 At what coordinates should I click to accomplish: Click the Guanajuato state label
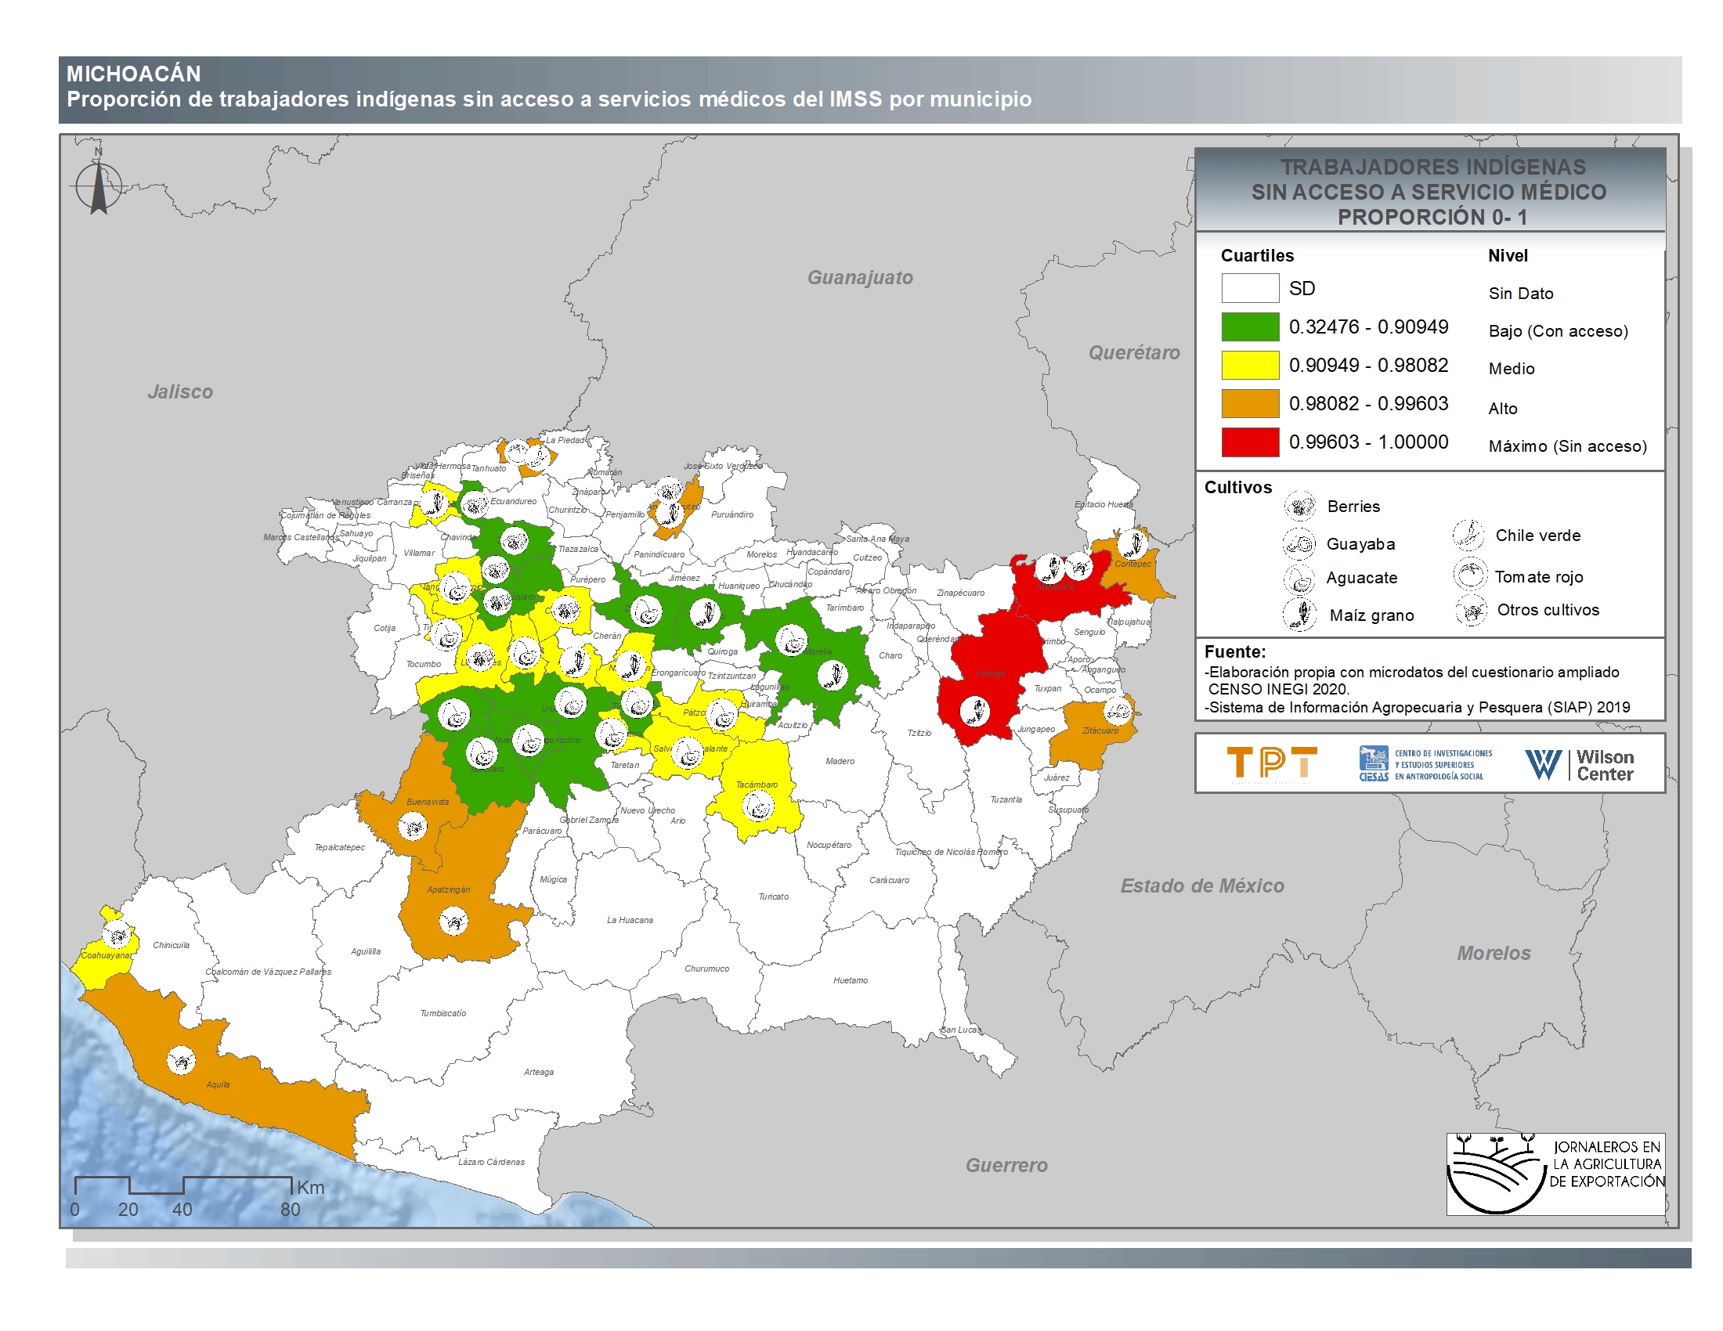(x=859, y=278)
